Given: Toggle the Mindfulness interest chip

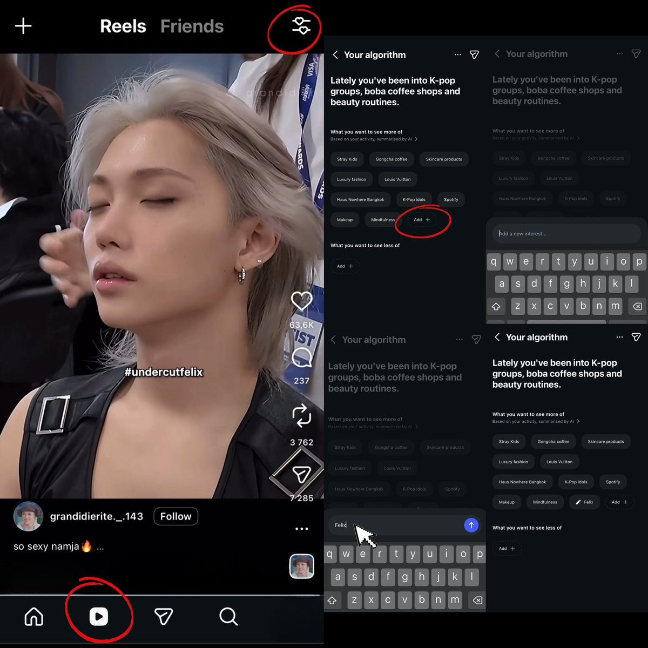Looking at the screenshot, I should 382,219.
